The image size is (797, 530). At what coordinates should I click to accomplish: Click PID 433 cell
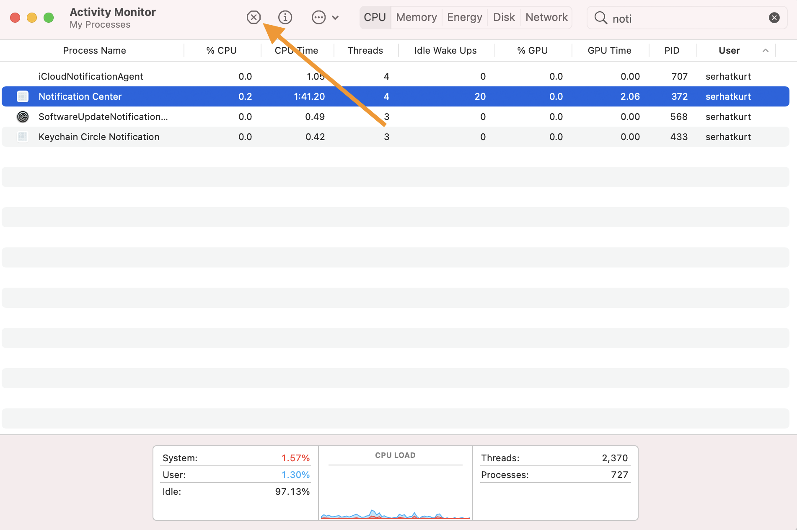(679, 137)
